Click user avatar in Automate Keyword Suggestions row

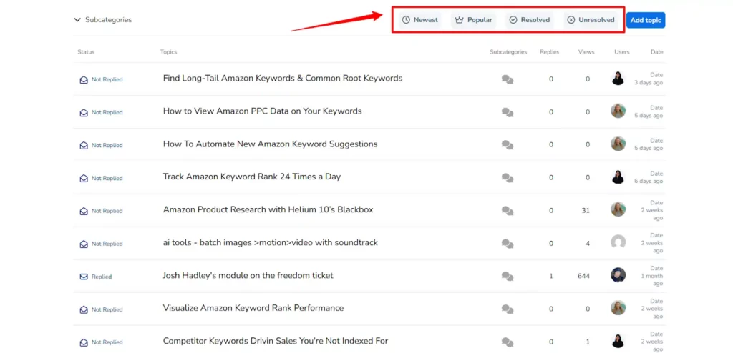618,144
